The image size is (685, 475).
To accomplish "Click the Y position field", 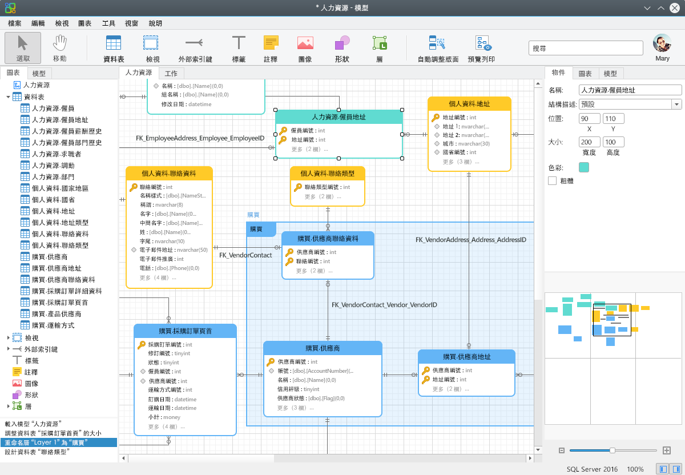I will pos(613,118).
